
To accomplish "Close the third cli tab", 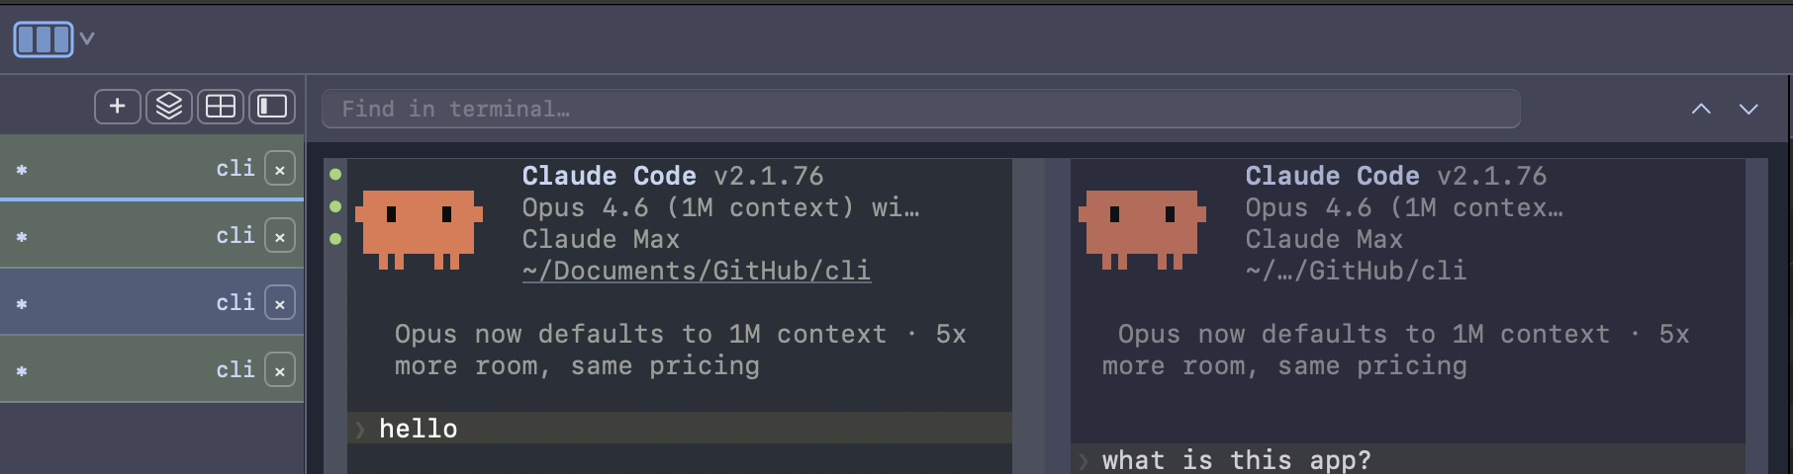I will point(280,304).
